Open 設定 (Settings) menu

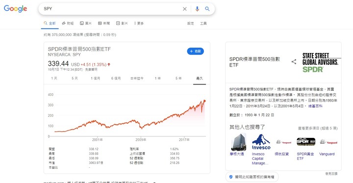(x=191, y=23)
